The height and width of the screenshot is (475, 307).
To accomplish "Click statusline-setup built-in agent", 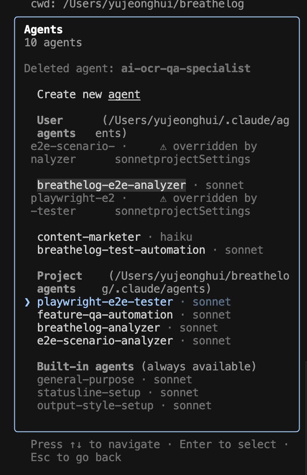I will point(117,393).
